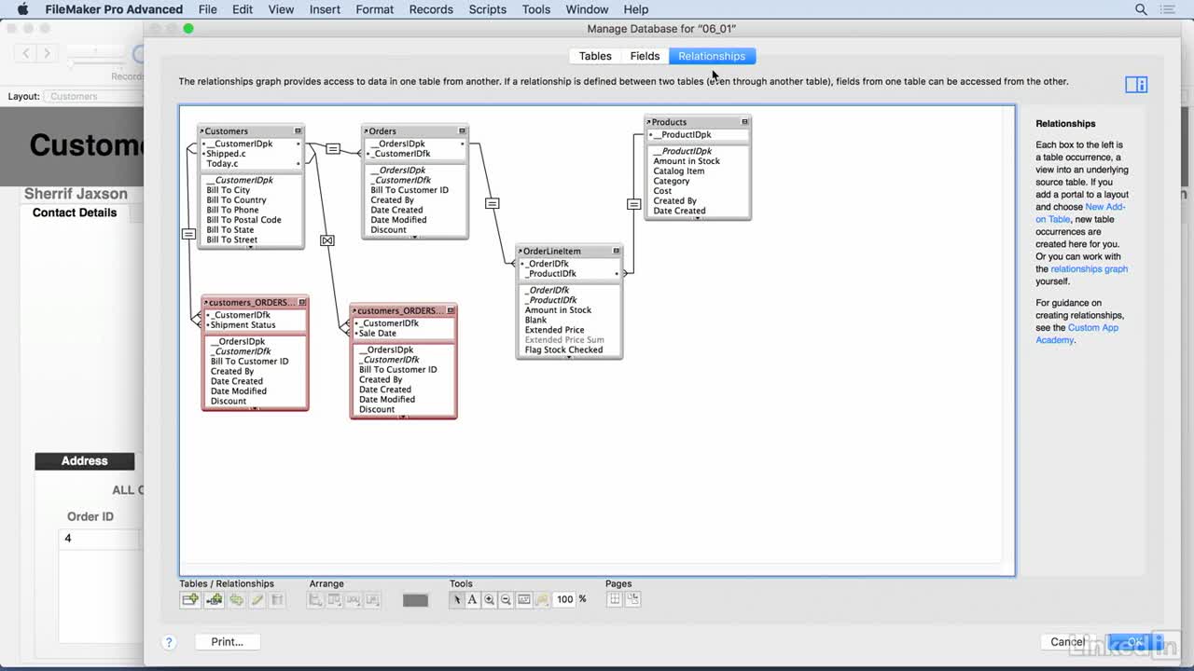
Task: Open the Layout dropdown in background window
Action: (x=94, y=96)
